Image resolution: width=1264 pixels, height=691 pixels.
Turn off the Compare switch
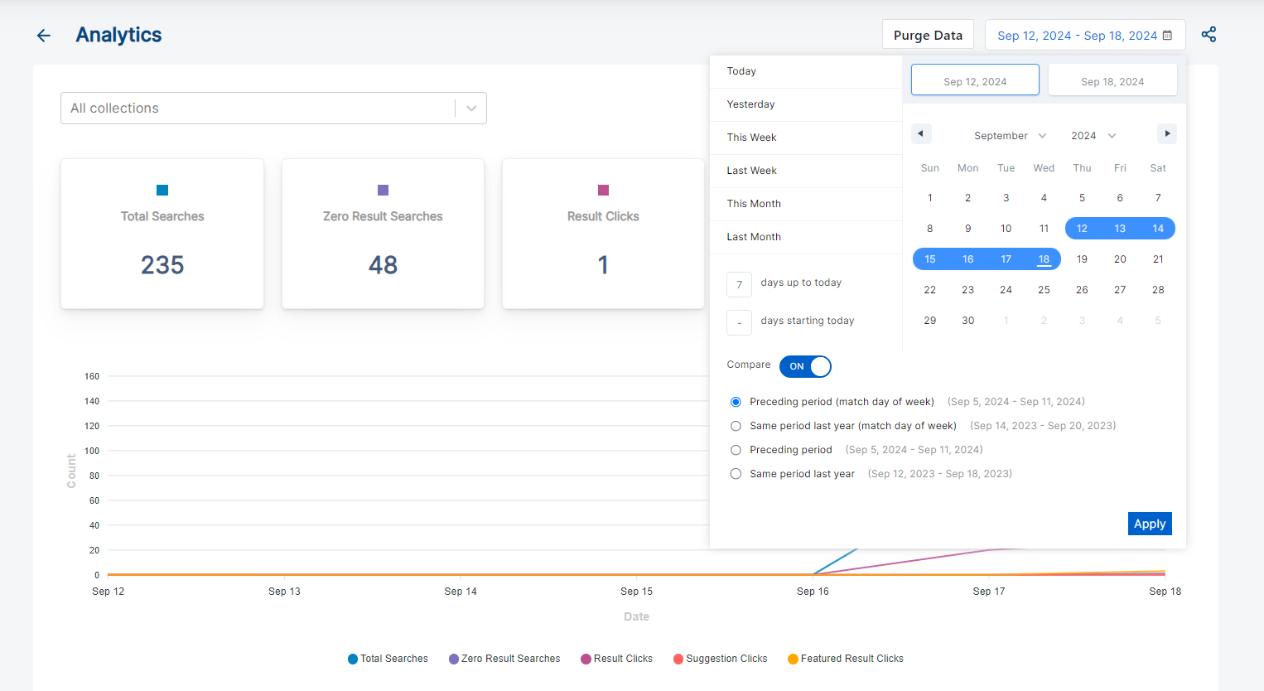[x=805, y=366]
